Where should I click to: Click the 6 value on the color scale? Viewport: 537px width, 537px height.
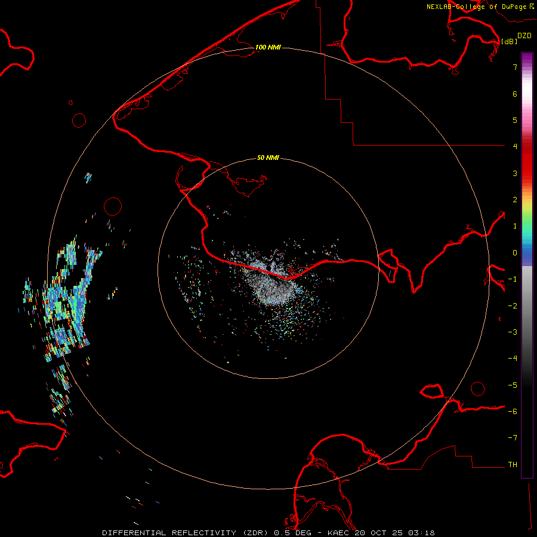[515, 94]
